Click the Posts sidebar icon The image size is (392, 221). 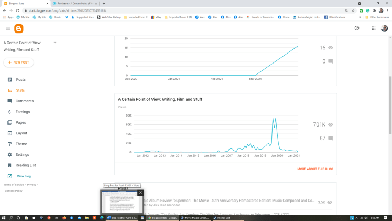point(10,80)
